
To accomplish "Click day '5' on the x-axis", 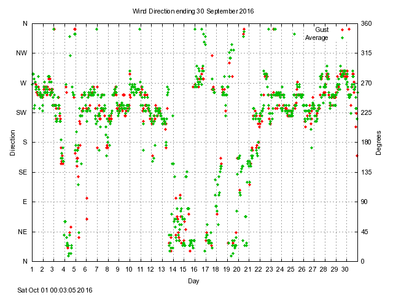I will point(74,269).
